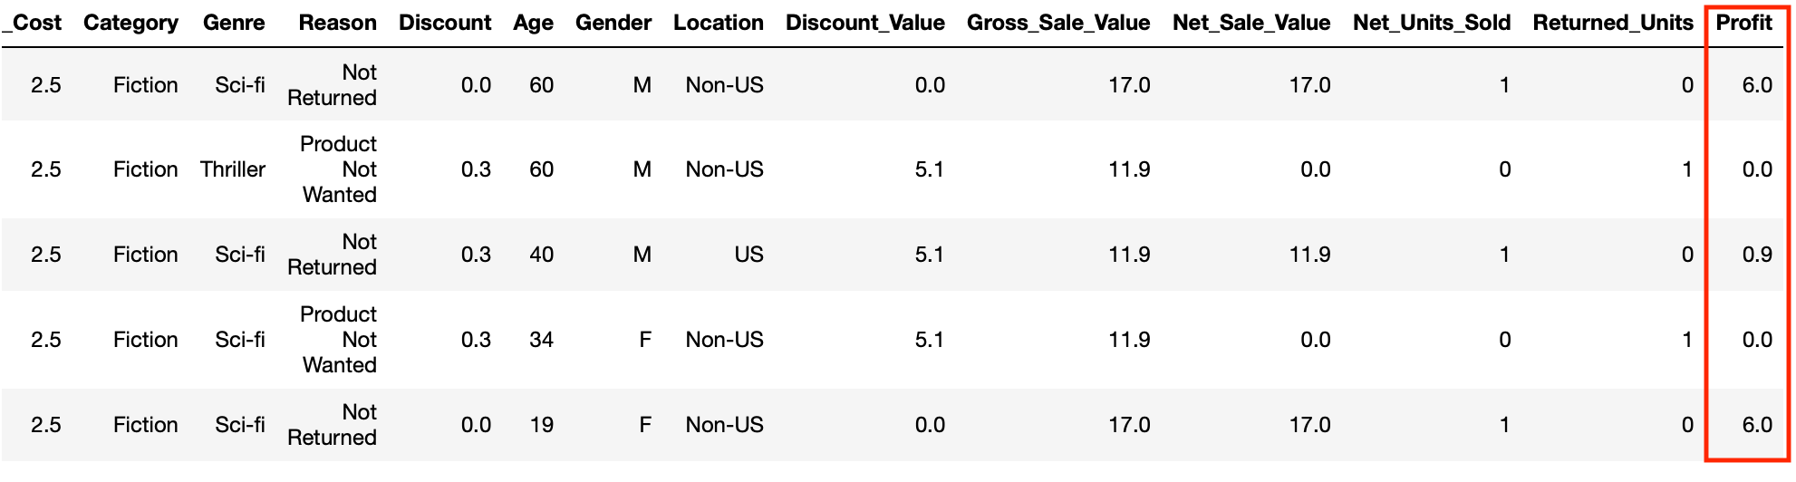Click the Genre column header

tap(234, 23)
